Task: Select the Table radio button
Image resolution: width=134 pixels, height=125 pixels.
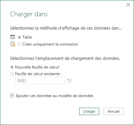Action: tap(19, 37)
